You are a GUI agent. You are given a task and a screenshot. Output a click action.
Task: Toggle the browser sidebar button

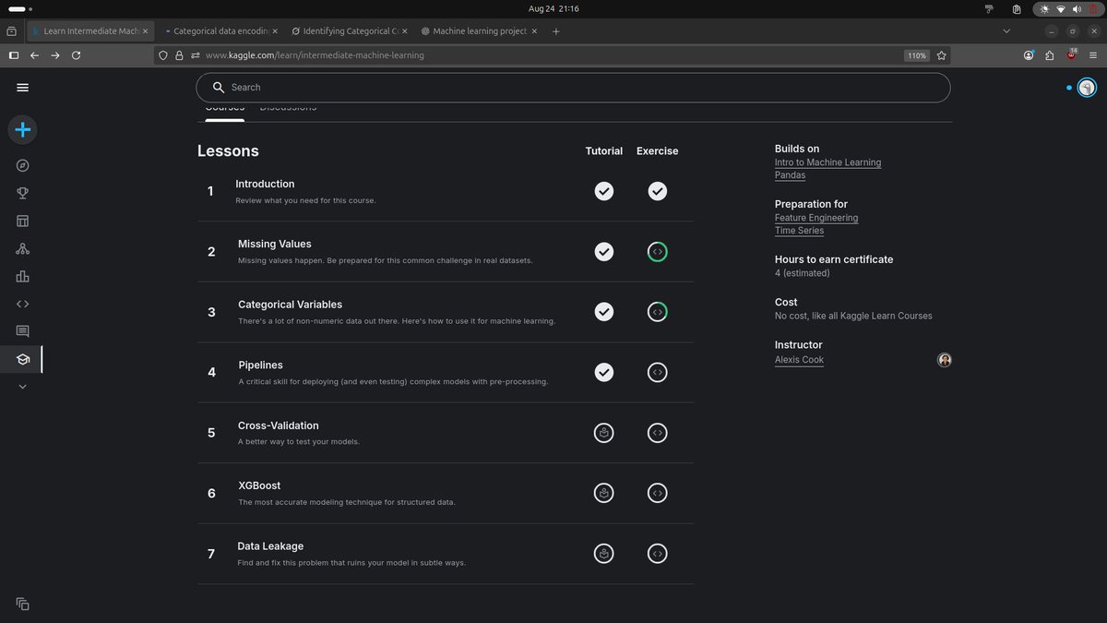pyautogui.click(x=13, y=55)
